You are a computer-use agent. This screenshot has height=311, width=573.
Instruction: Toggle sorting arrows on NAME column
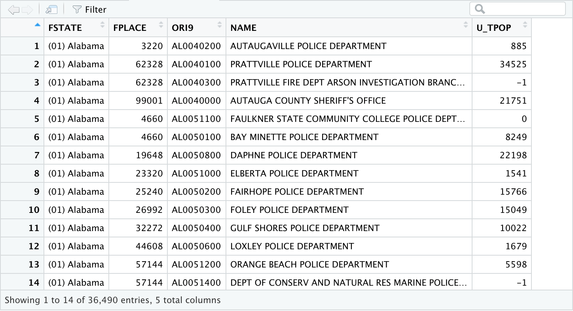[466, 25]
